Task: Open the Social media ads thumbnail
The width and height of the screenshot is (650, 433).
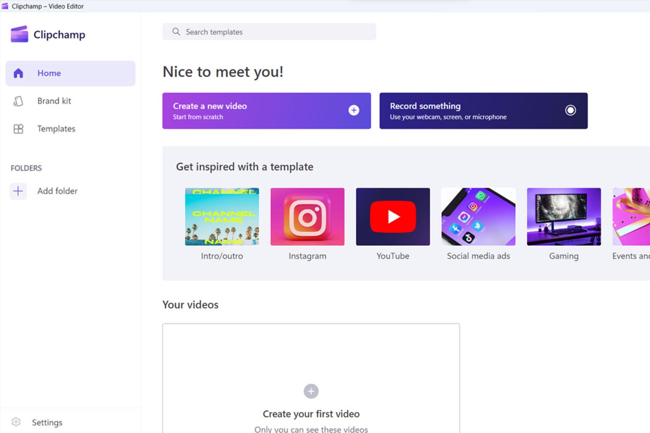Action: (x=478, y=217)
